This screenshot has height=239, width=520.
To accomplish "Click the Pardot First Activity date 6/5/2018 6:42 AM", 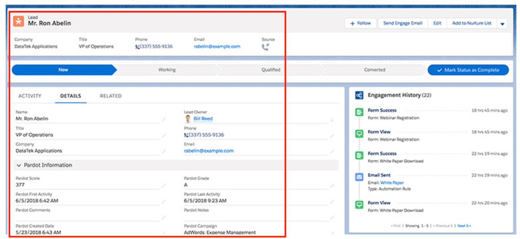I will [37, 201].
